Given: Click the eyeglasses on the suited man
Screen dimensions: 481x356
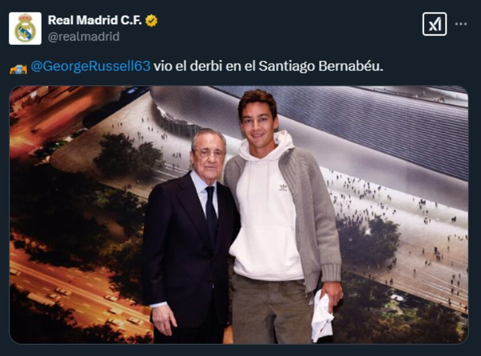Looking at the screenshot, I should coord(208,153).
